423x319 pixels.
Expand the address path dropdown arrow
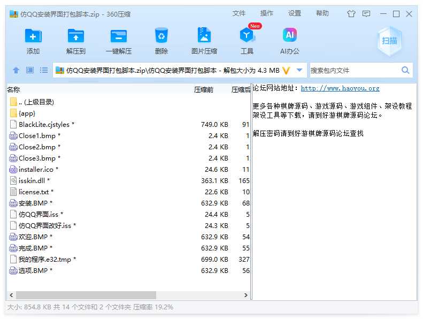pos(299,70)
